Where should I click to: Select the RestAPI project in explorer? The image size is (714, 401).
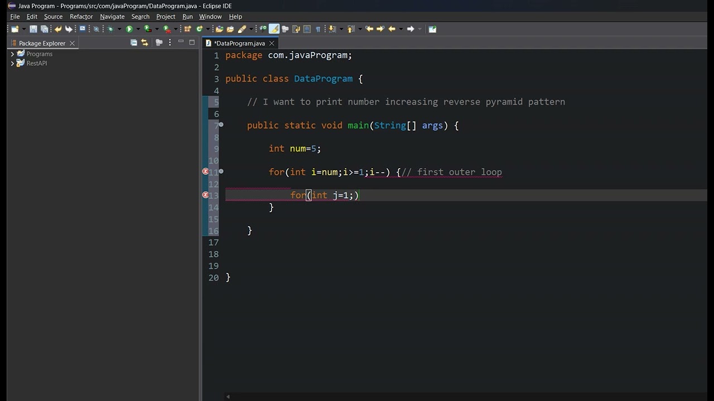coord(37,63)
